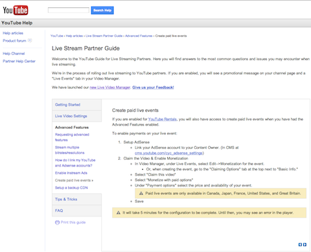The height and width of the screenshot is (252, 311).
Task: Click the printer icon for Print this guide
Action: pyautogui.click(x=57, y=222)
